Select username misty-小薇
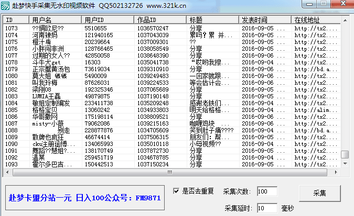Screen dimensions: 354x216 pos(48,123)
